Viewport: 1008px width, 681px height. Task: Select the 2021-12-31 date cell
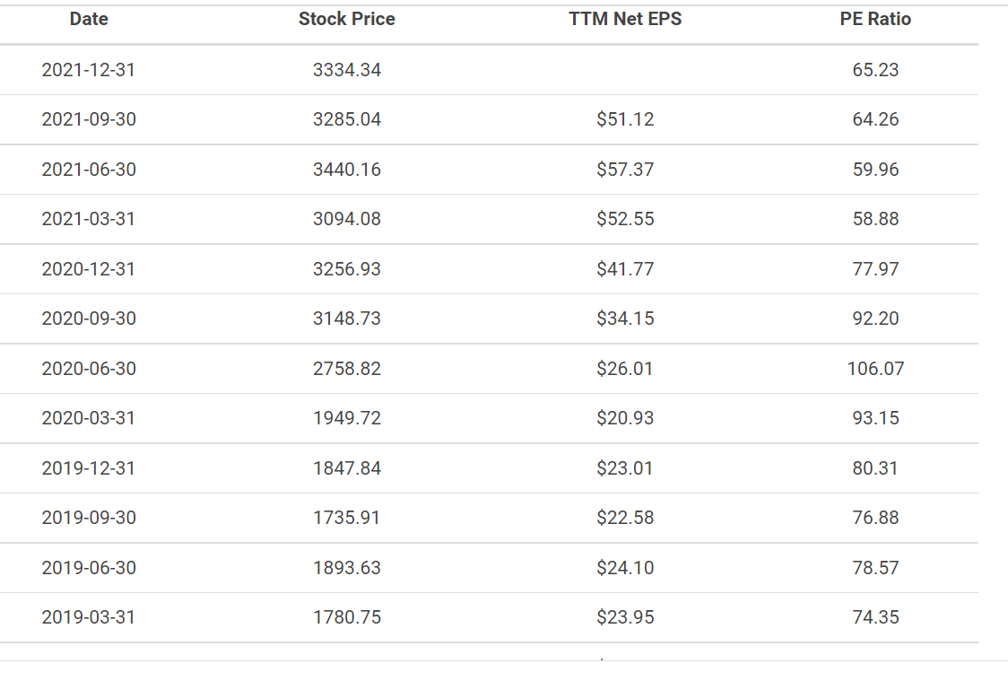pos(89,69)
